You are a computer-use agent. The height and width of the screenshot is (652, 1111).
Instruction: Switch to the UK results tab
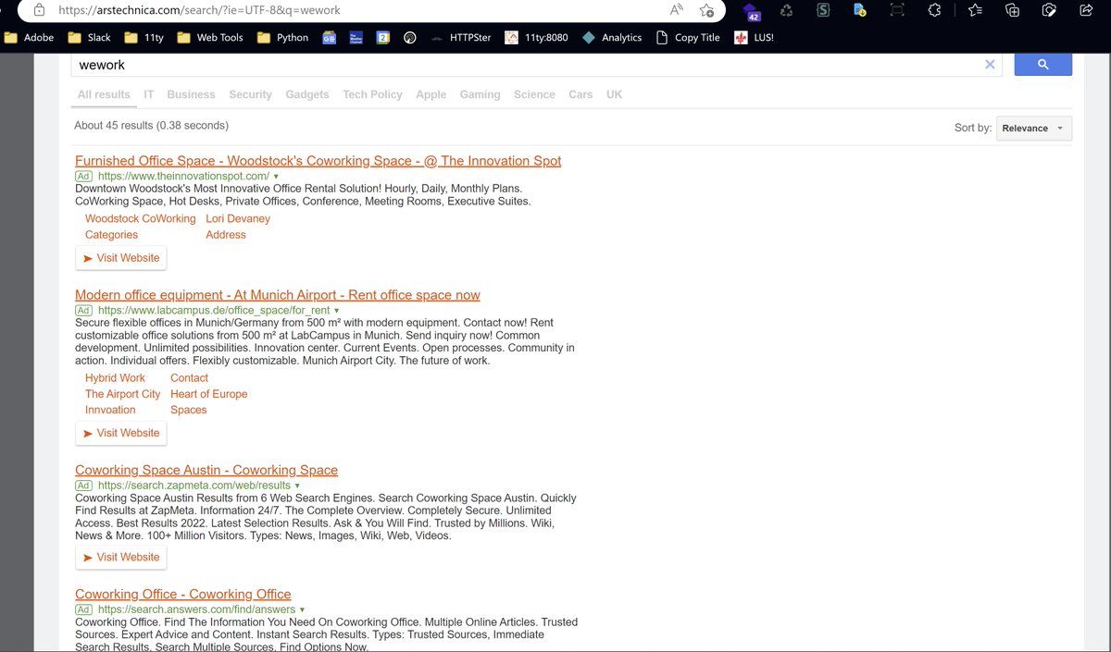pos(614,94)
